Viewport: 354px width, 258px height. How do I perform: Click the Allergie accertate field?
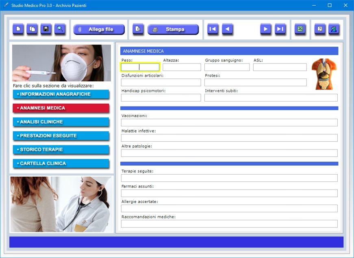pyautogui.click(x=229, y=209)
